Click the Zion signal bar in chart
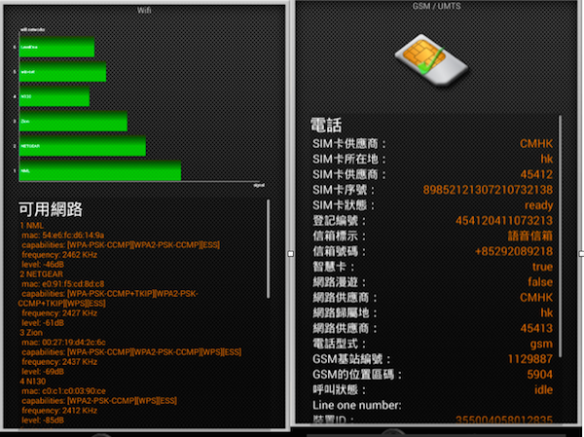This screenshot has height=437, width=584. tap(73, 121)
